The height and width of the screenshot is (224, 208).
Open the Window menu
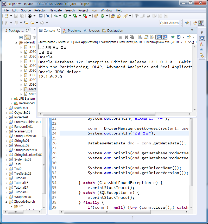(106, 10)
